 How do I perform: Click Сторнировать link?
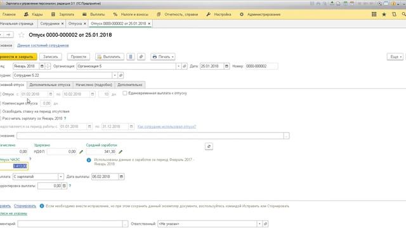point(25,206)
